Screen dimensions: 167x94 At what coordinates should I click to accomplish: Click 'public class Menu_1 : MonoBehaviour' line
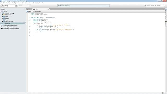pyautogui.click(x=44, y=17)
